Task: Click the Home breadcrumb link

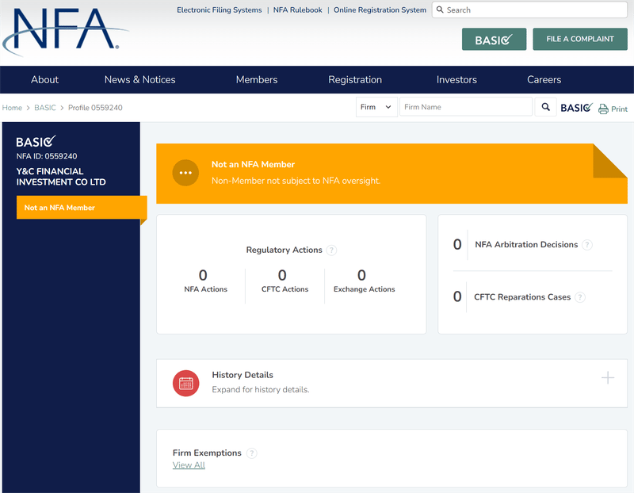Action: (12, 107)
